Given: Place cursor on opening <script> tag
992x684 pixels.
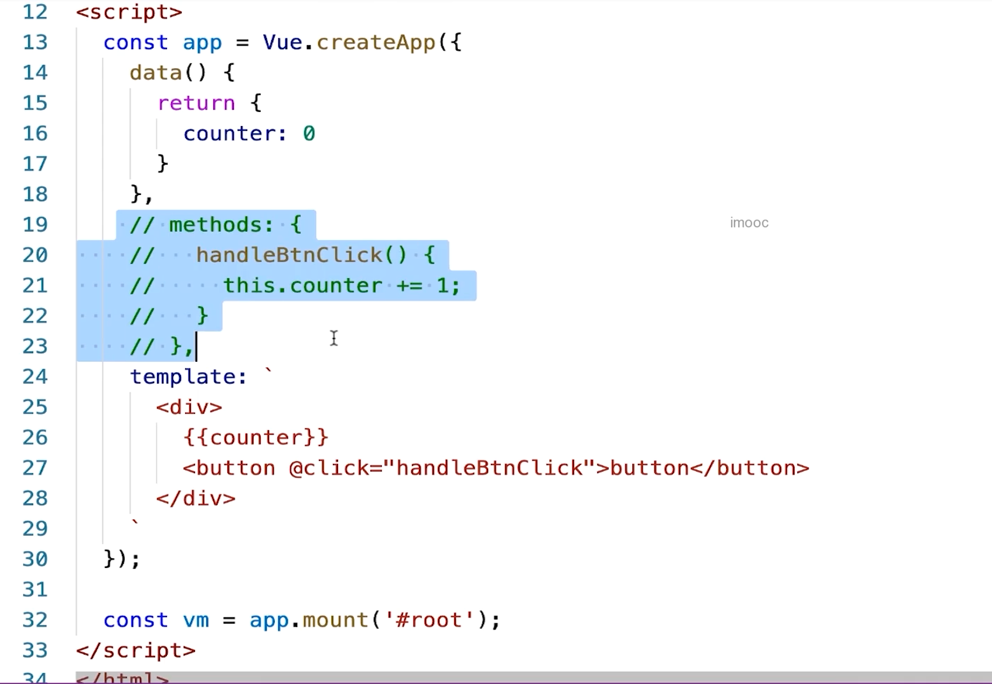Looking at the screenshot, I should pos(129,12).
